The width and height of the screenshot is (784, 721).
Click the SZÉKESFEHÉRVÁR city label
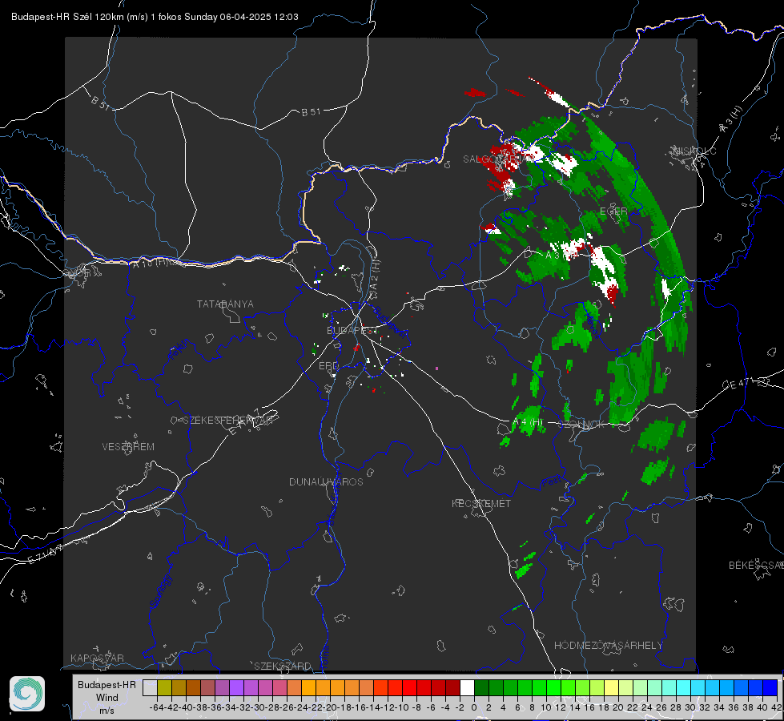(x=227, y=421)
